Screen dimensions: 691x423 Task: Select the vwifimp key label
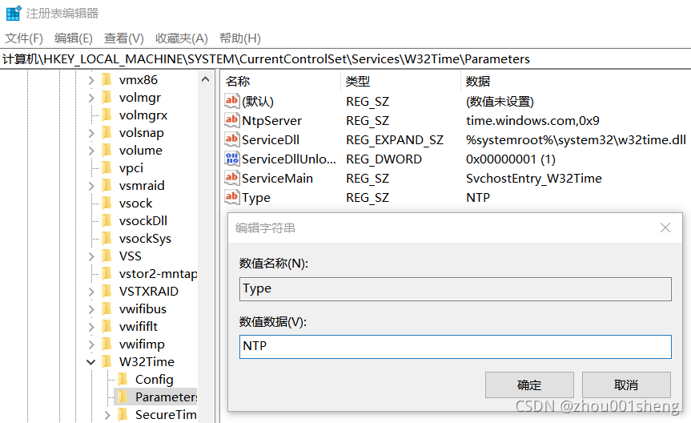[x=142, y=344]
